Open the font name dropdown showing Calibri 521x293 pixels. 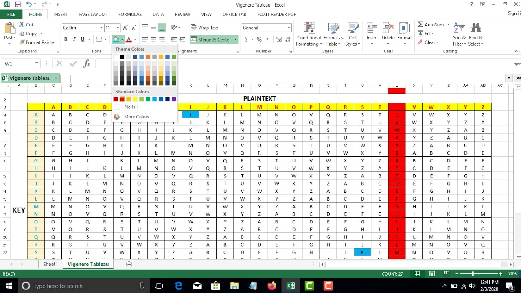pyautogui.click(x=101, y=28)
